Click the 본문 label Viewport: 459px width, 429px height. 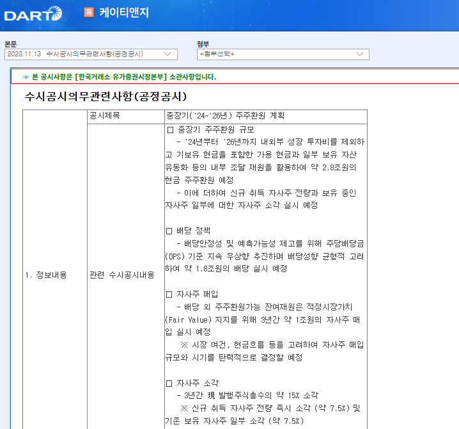11,44
